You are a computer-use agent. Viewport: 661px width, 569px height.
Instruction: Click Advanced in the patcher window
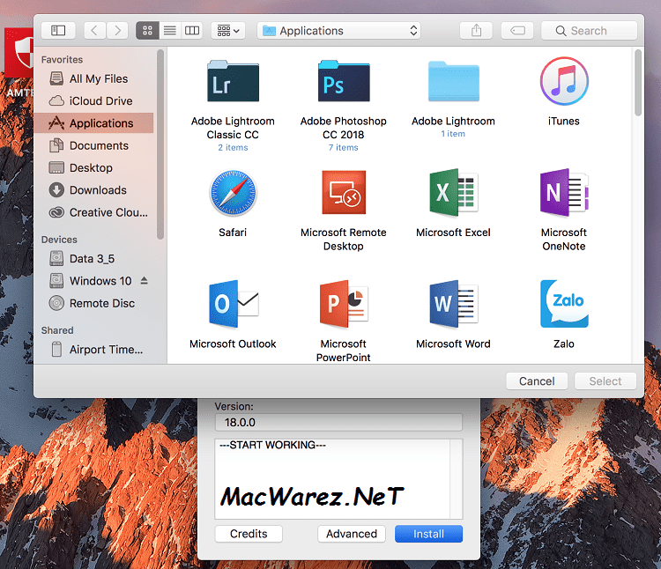pyautogui.click(x=352, y=534)
